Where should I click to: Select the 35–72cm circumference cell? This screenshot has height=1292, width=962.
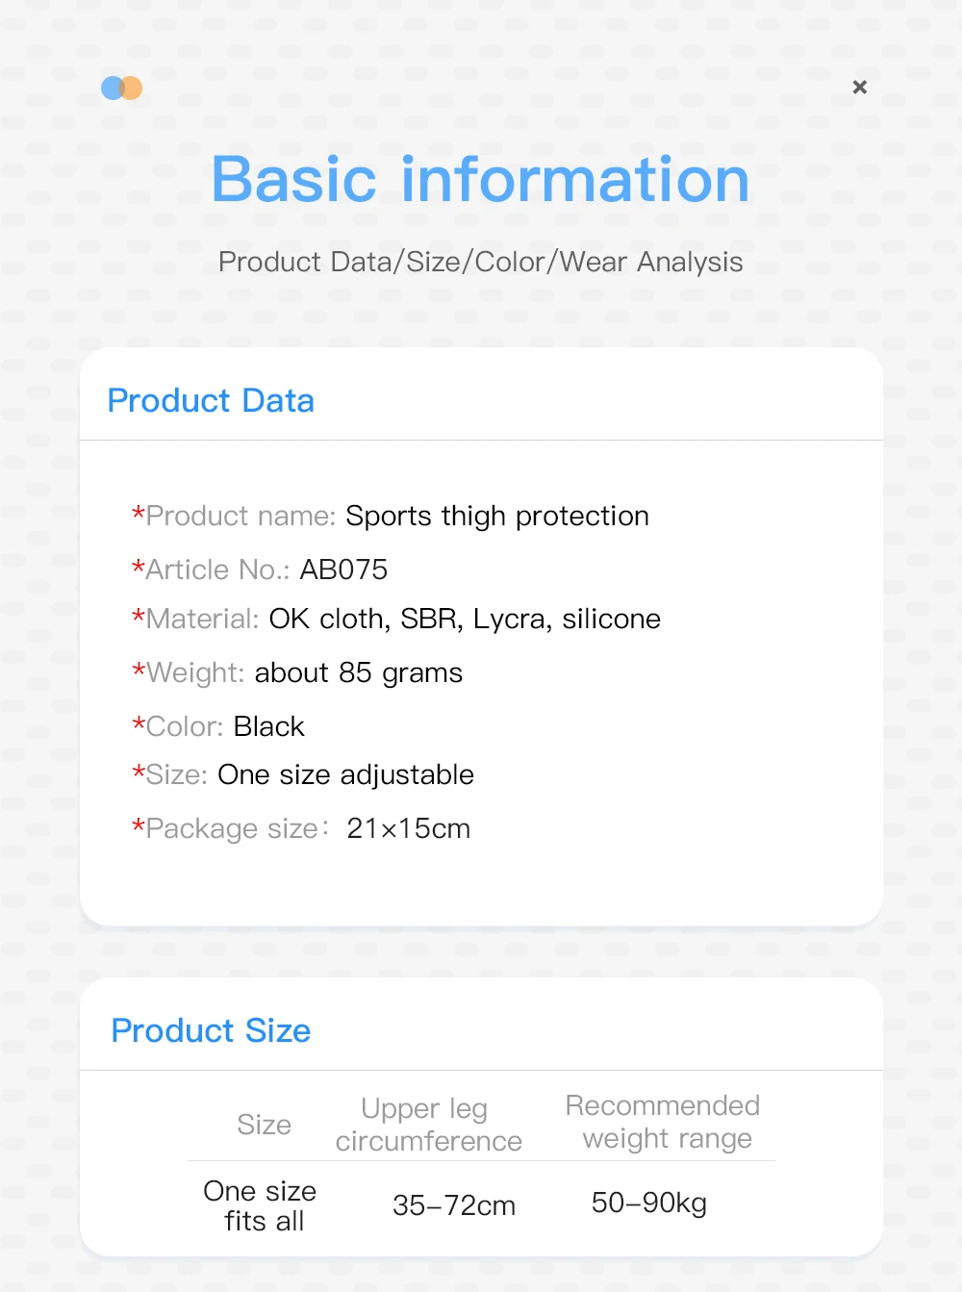(x=454, y=1205)
